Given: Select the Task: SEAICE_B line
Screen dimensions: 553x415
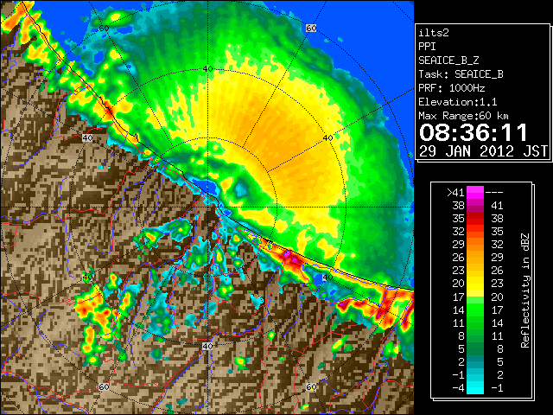Looking at the screenshot, I should (461, 74).
